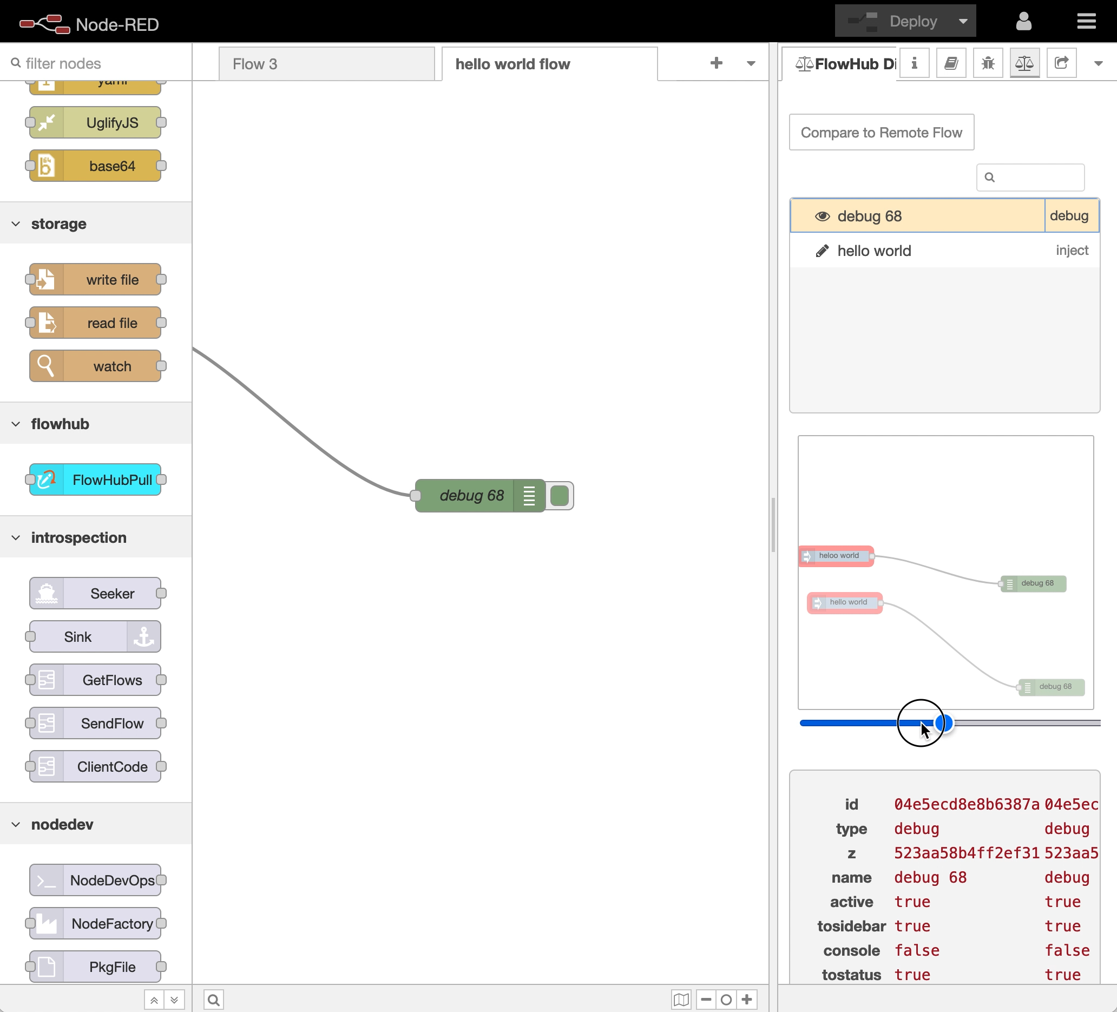Select the write file palette node
Image resolution: width=1117 pixels, height=1012 pixels.
coord(95,279)
